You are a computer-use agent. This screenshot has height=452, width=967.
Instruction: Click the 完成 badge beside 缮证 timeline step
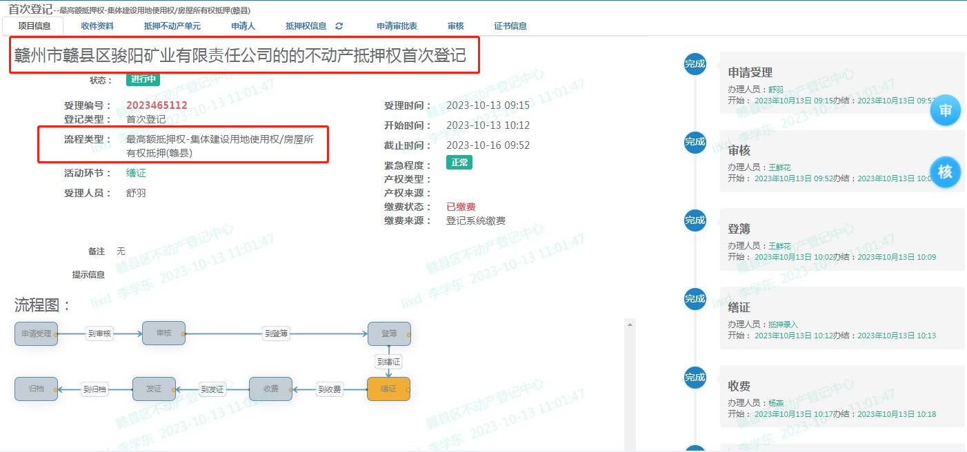695,299
